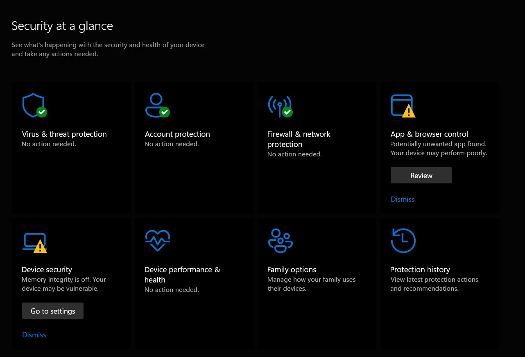Screen dimensions: 525x357
Task: Open the Device performance & health heading
Action: pyautogui.click(x=182, y=275)
